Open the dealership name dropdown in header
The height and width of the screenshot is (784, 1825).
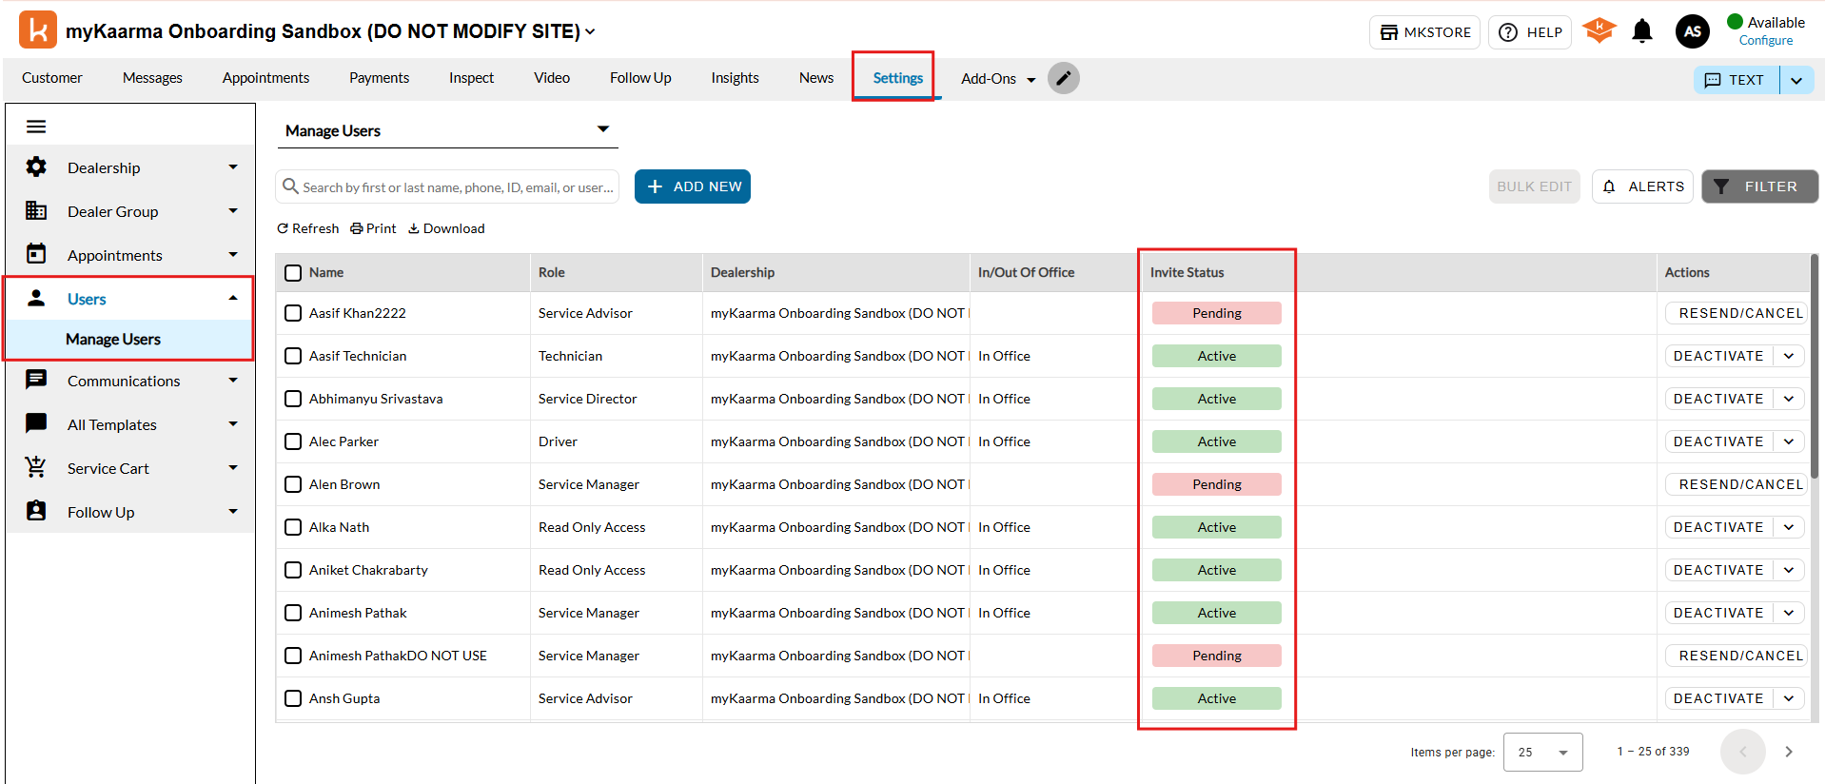coord(591,31)
